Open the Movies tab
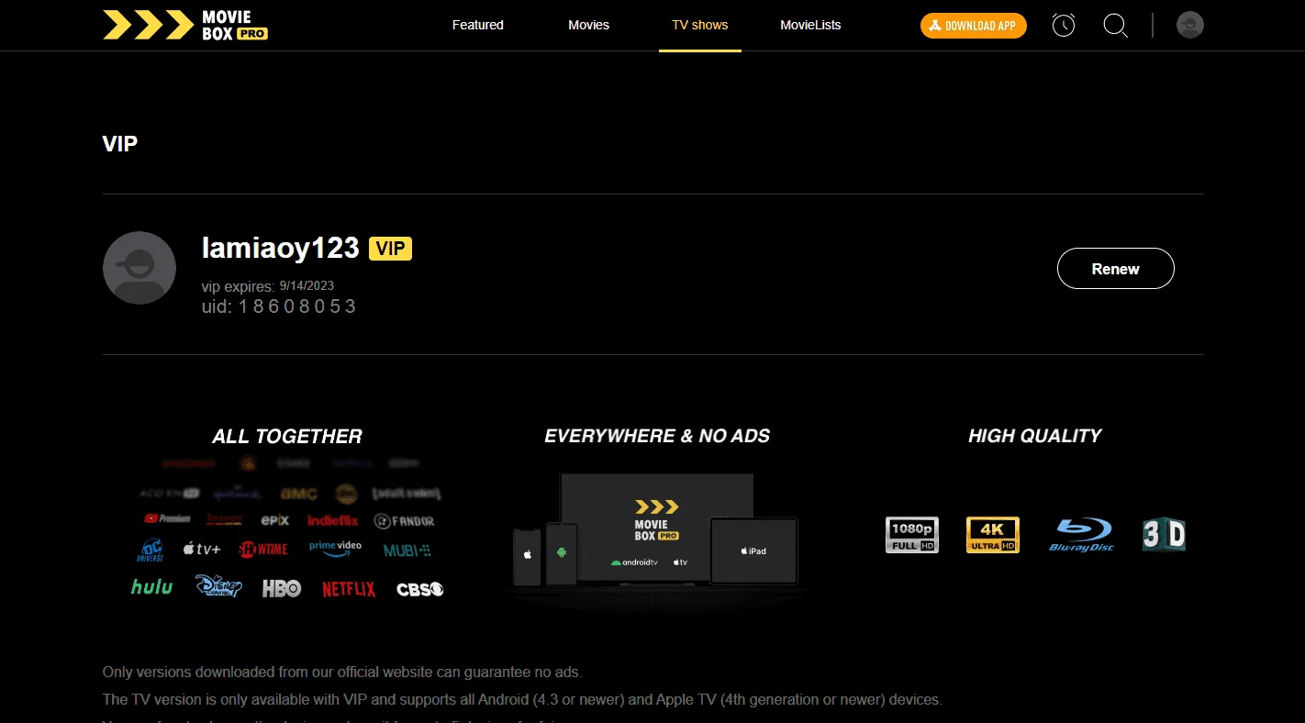The image size is (1305, 723). pyautogui.click(x=588, y=25)
